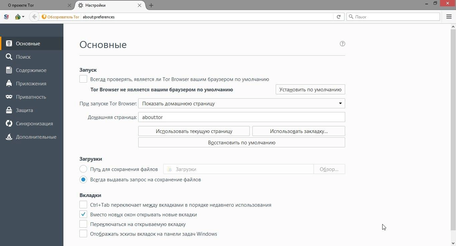Screen dimensions: 456x246
Task: Click the gear icon on Настройки tab
Action: point(80,5)
